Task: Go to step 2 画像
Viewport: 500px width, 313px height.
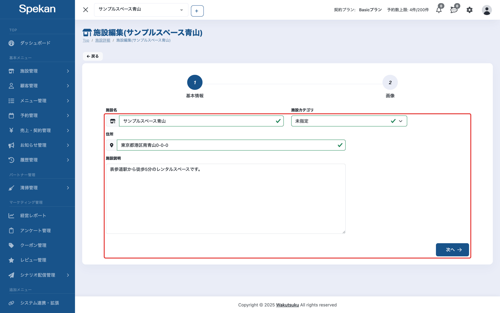Action: pyautogui.click(x=390, y=83)
